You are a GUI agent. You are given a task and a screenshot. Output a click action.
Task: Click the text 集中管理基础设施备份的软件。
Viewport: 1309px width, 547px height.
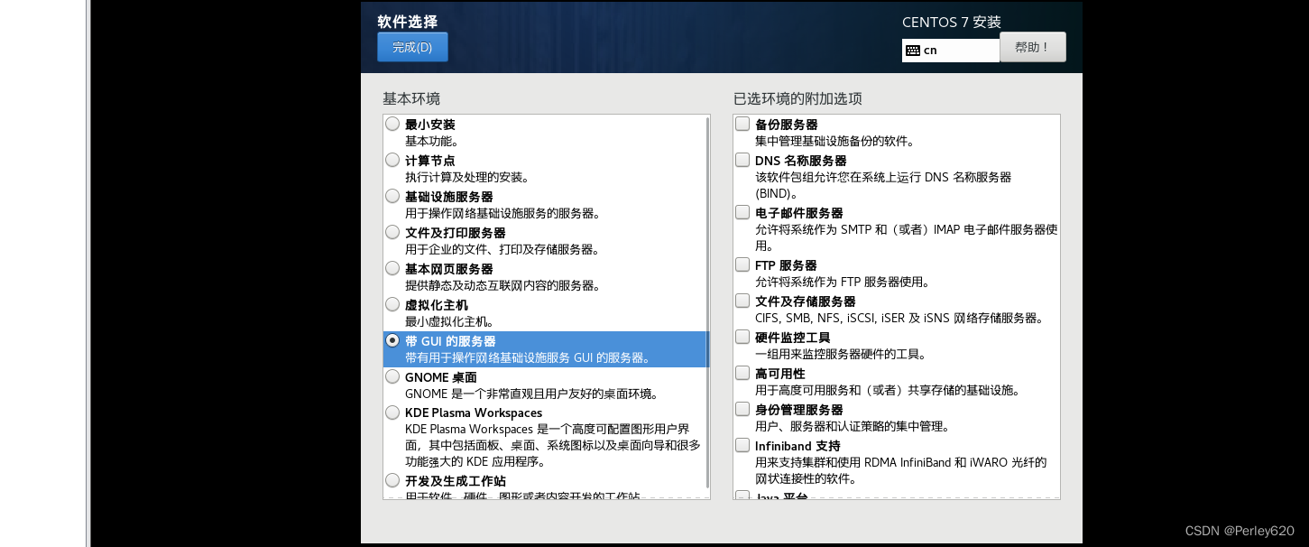pos(835,142)
